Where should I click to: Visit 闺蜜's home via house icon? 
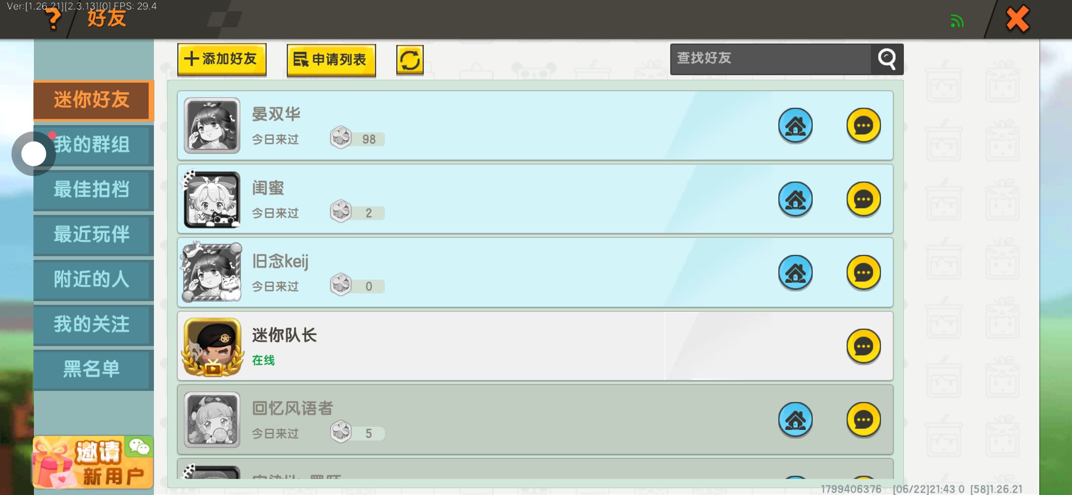point(795,199)
